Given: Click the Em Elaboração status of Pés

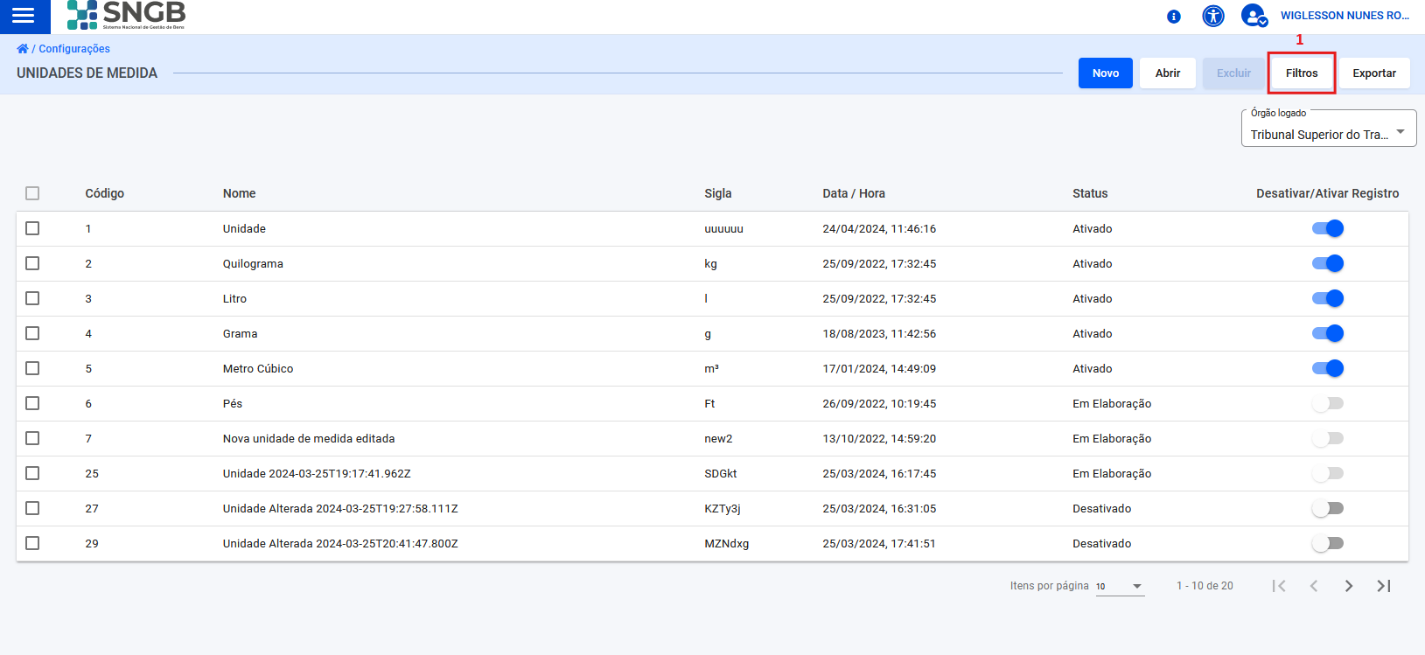Looking at the screenshot, I should 1112,403.
